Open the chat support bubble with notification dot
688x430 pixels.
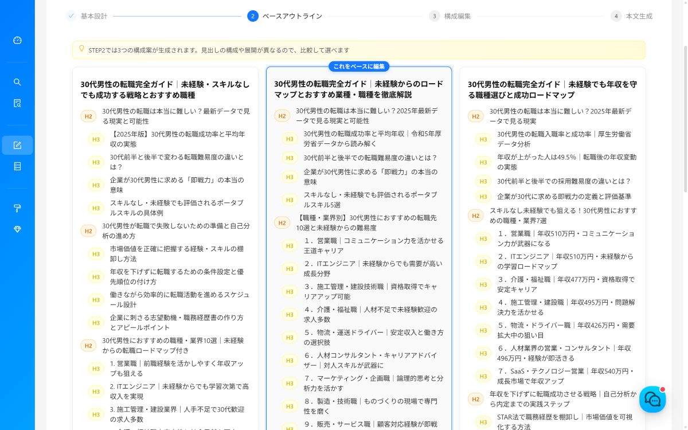click(x=652, y=400)
